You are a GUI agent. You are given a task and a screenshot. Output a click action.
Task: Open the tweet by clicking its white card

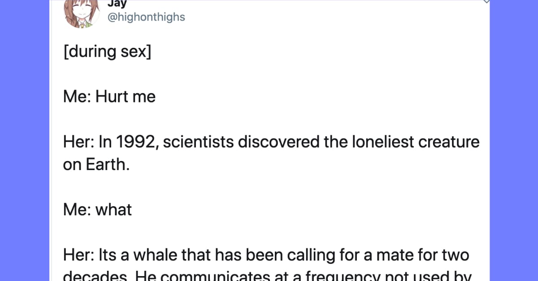[269, 134]
